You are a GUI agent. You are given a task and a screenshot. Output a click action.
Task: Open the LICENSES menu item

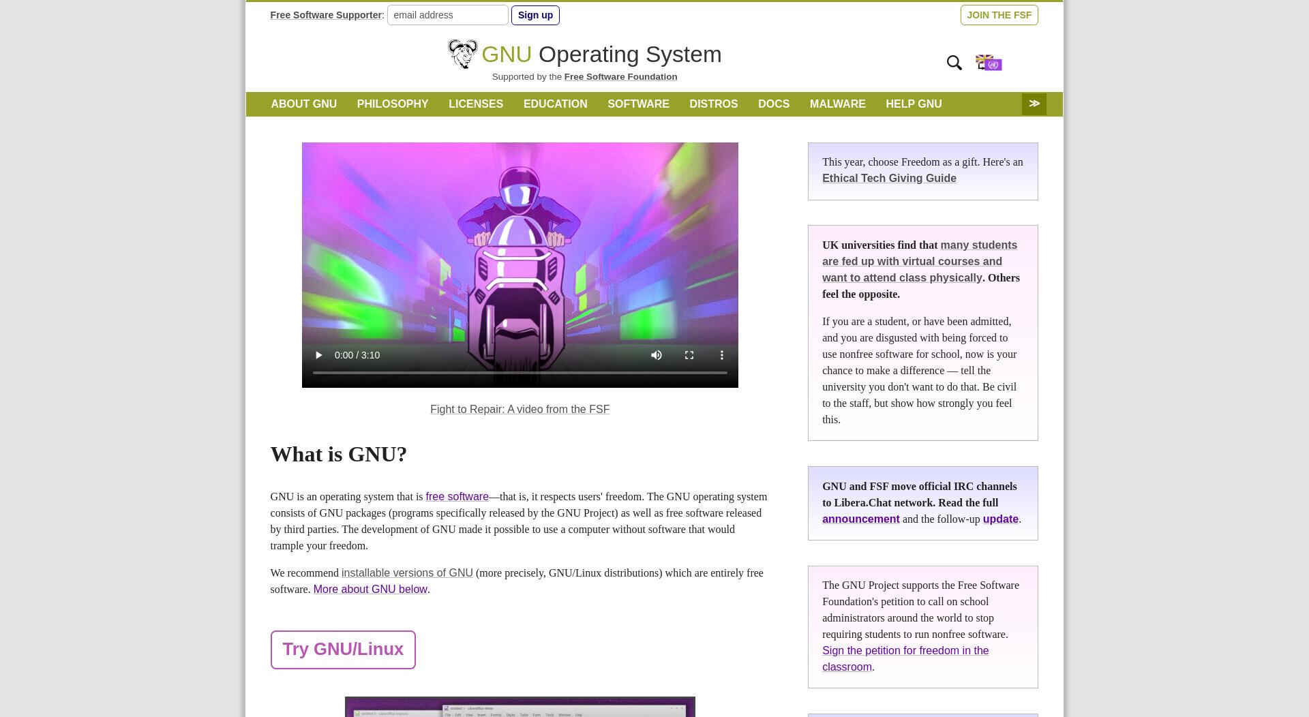pos(476,104)
